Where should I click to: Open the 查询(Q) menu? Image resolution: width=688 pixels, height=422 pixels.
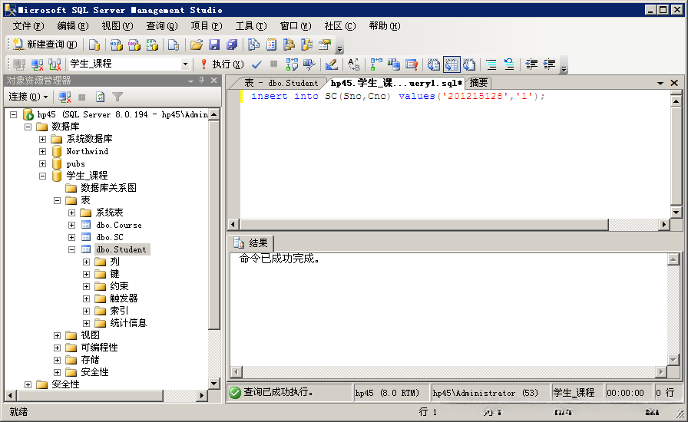point(162,26)
